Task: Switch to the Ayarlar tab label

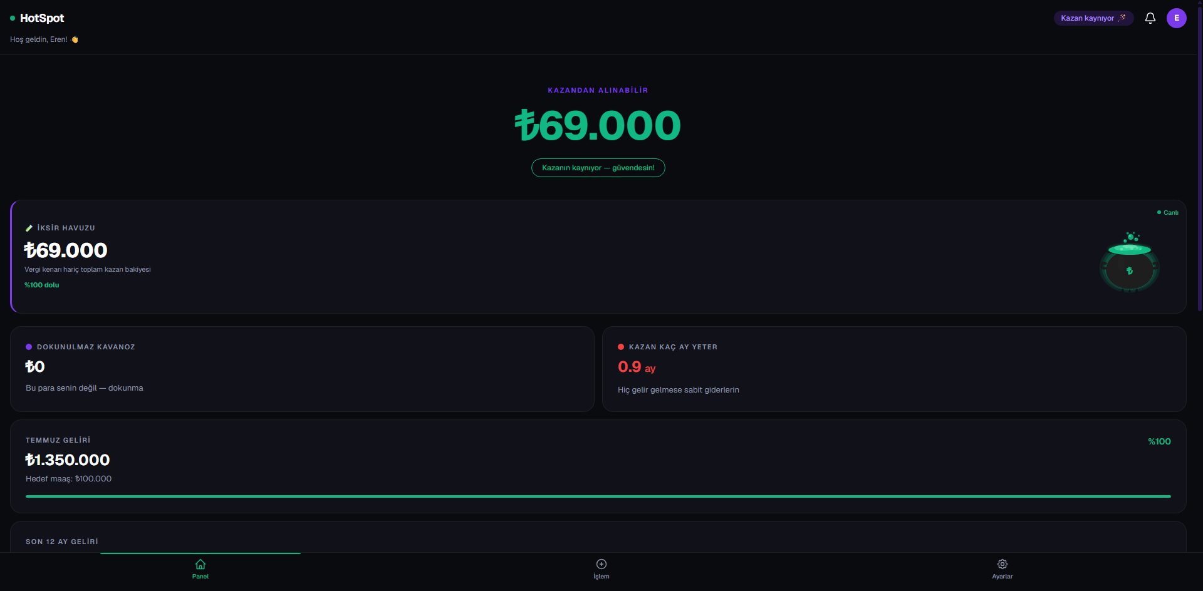Action: [1002, 577]
